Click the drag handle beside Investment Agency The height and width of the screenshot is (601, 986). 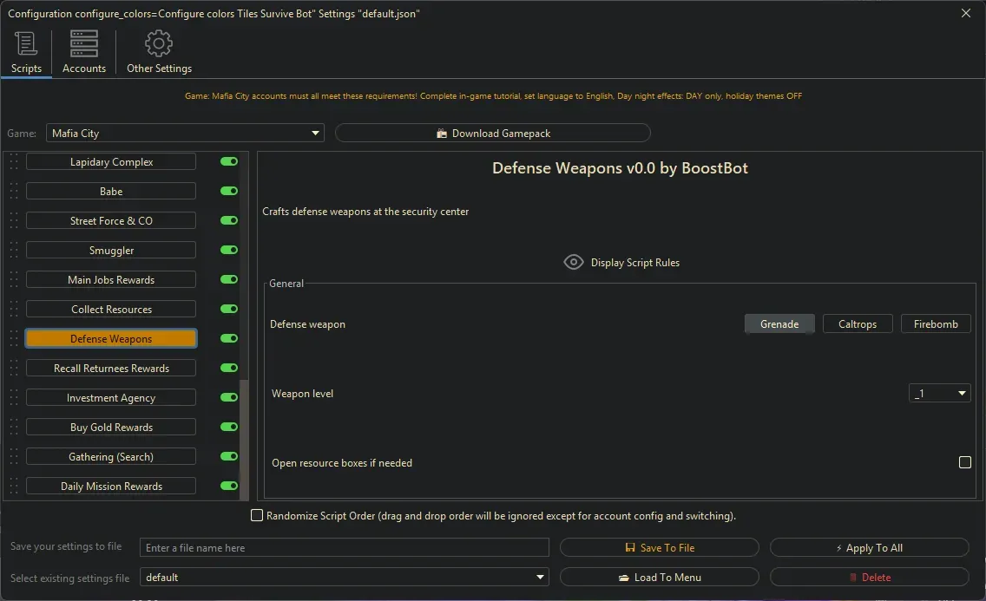click(14, 398)
